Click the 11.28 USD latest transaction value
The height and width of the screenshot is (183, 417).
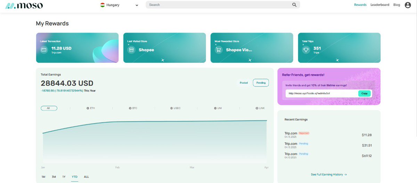[61, 48]
